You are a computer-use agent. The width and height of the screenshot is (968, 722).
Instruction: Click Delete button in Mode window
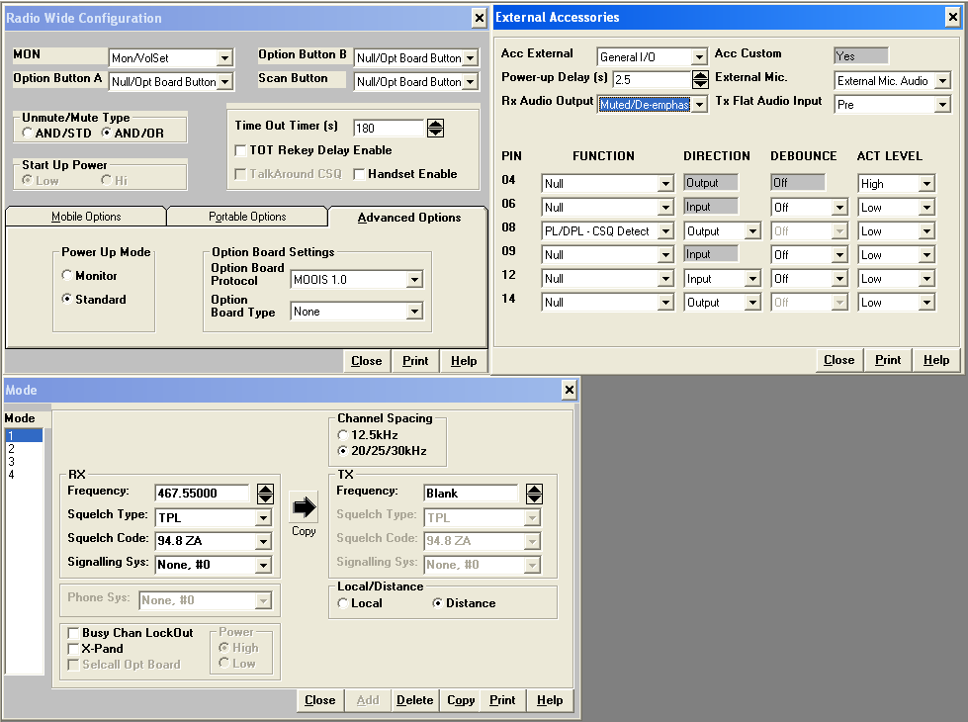[x=414, y=700]
